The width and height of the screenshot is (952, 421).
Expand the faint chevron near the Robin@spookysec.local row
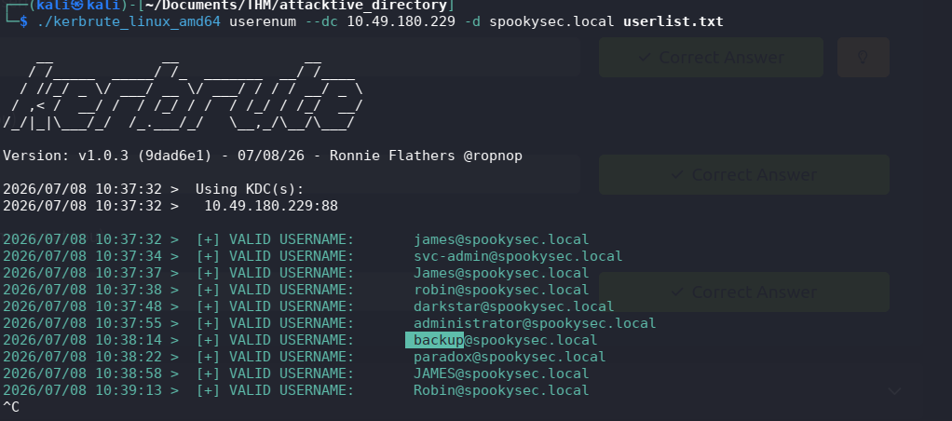click(x=895, y=390)
